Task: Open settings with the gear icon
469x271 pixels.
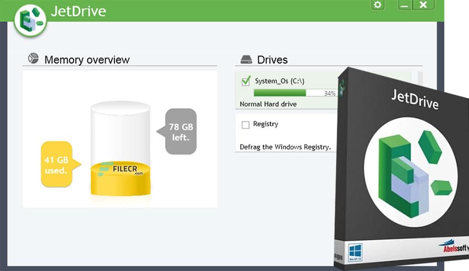Action: [378, 5]
